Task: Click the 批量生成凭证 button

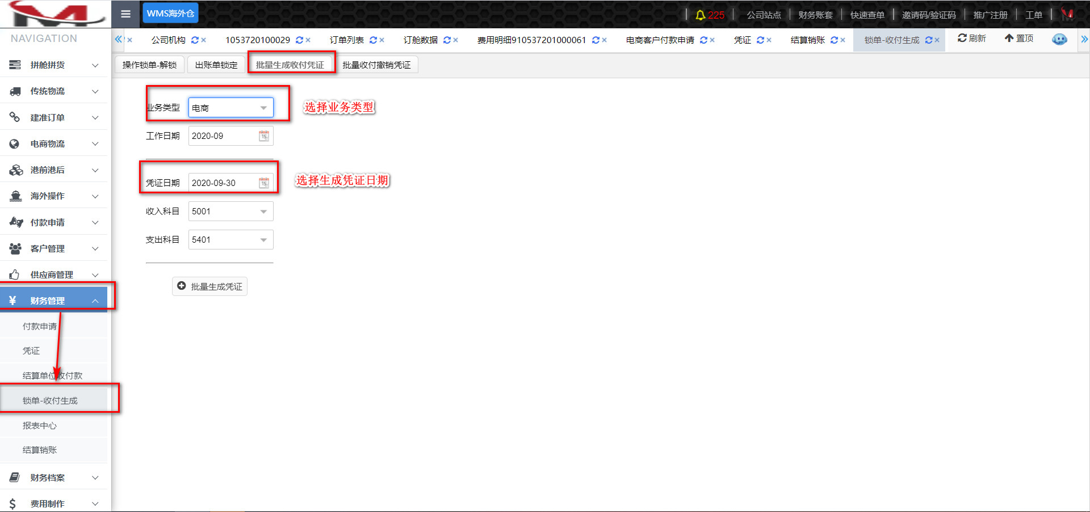Action: [209, 286]
